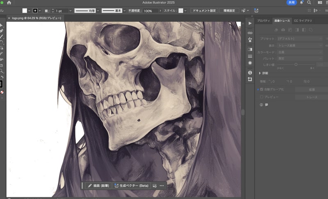Image resolution: width=328 pixels, height=199 pixels.
Task: Toggle the 自動グループ化 checkbox
Action: [262, 89]
